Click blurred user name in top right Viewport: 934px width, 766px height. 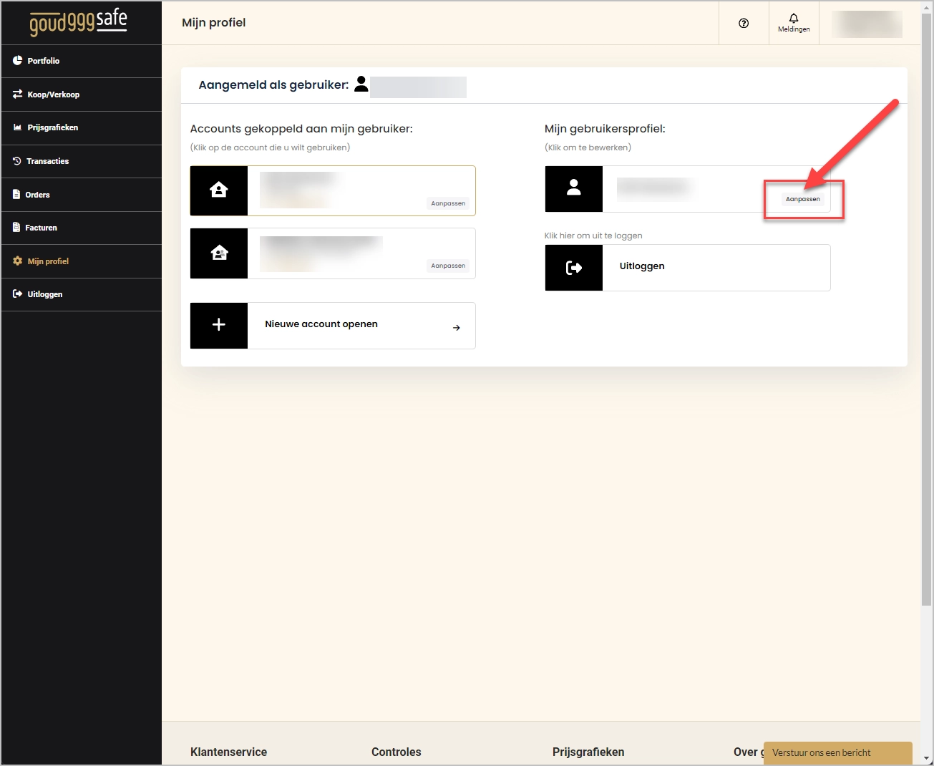[867, 24]
